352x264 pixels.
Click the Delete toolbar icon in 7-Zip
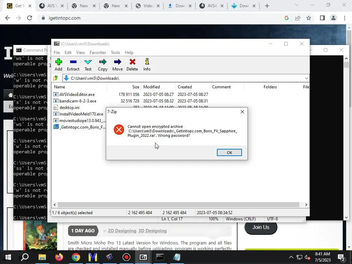pyautogui.click(x=132, y=65)
